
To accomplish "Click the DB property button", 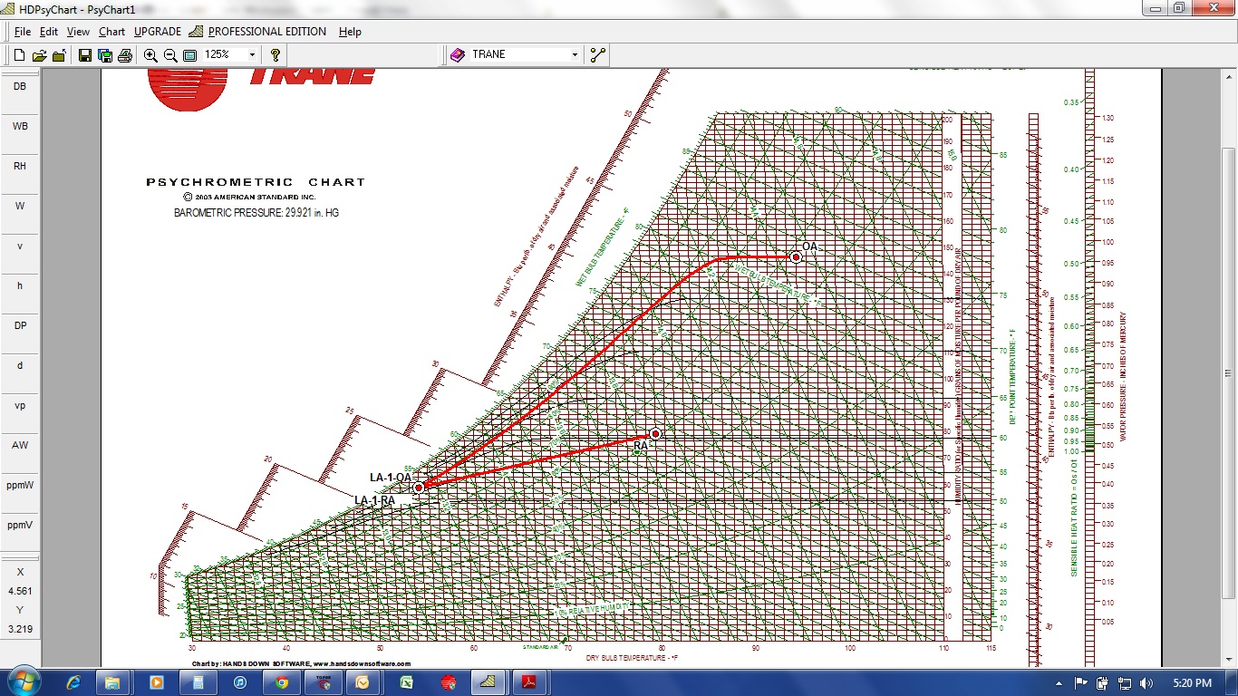I will point(19,86).
